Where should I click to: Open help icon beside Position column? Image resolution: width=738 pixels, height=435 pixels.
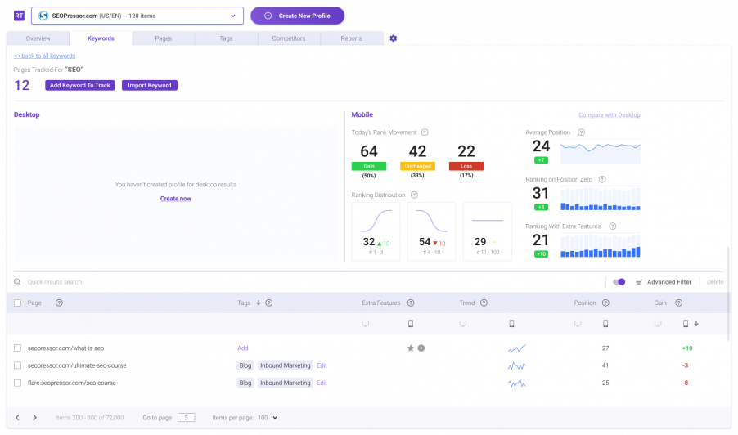pyautogui.click(x=605, y=303)
